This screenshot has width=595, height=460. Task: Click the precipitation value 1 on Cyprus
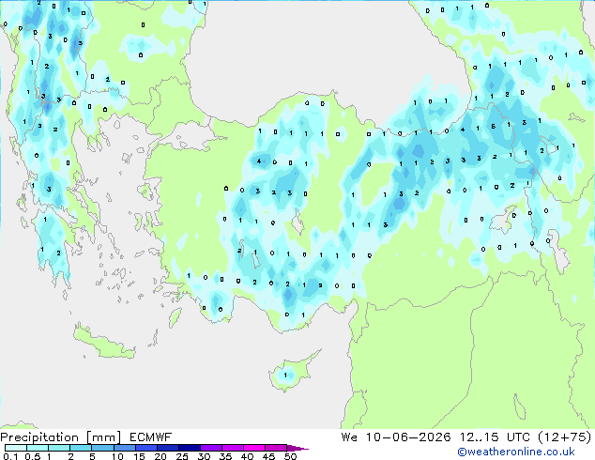click(x=285, y=375)
